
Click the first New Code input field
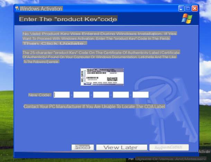[62, 95]
